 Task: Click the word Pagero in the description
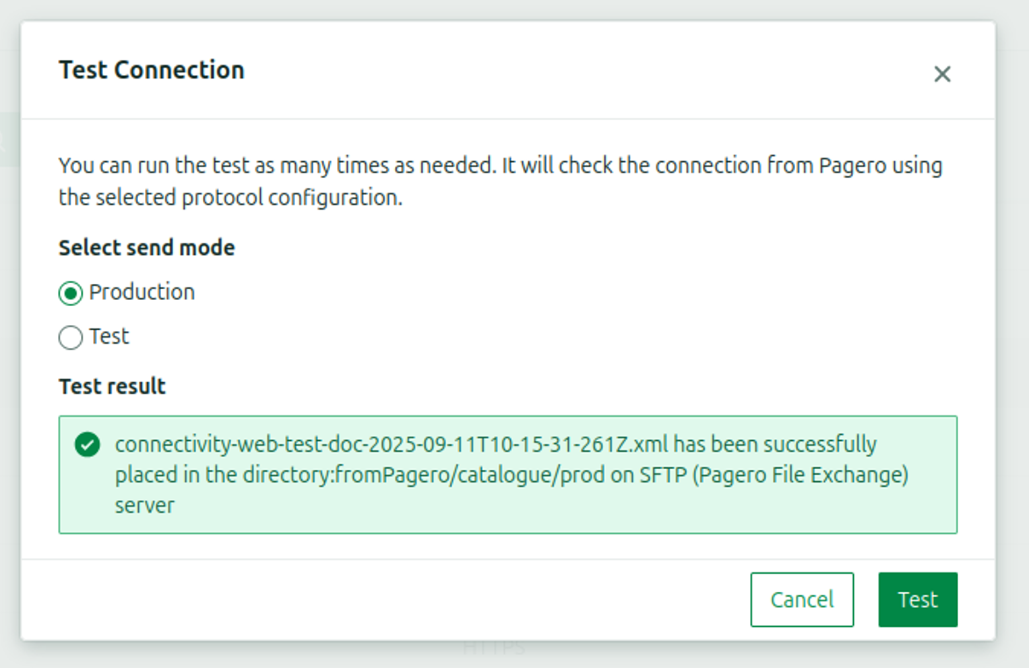pos(852,166)
